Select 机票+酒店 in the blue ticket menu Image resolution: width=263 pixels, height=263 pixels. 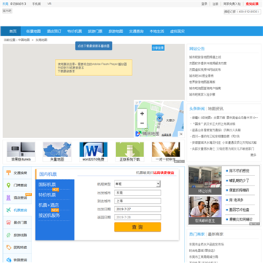(x=49, y=205)
